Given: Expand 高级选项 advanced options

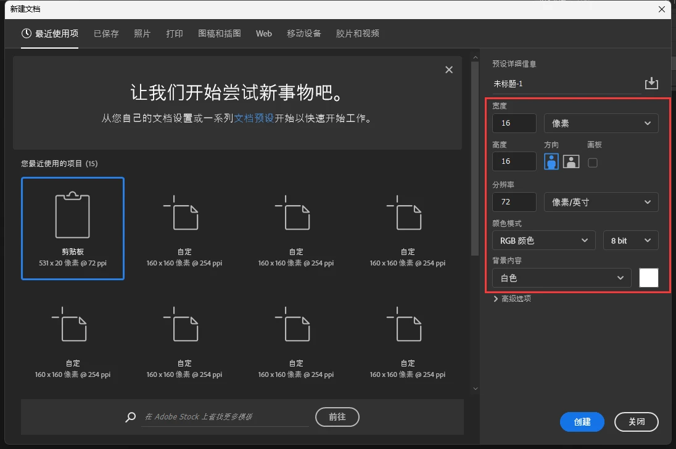Looking at the screenshot, I should (x=512, y=299).
